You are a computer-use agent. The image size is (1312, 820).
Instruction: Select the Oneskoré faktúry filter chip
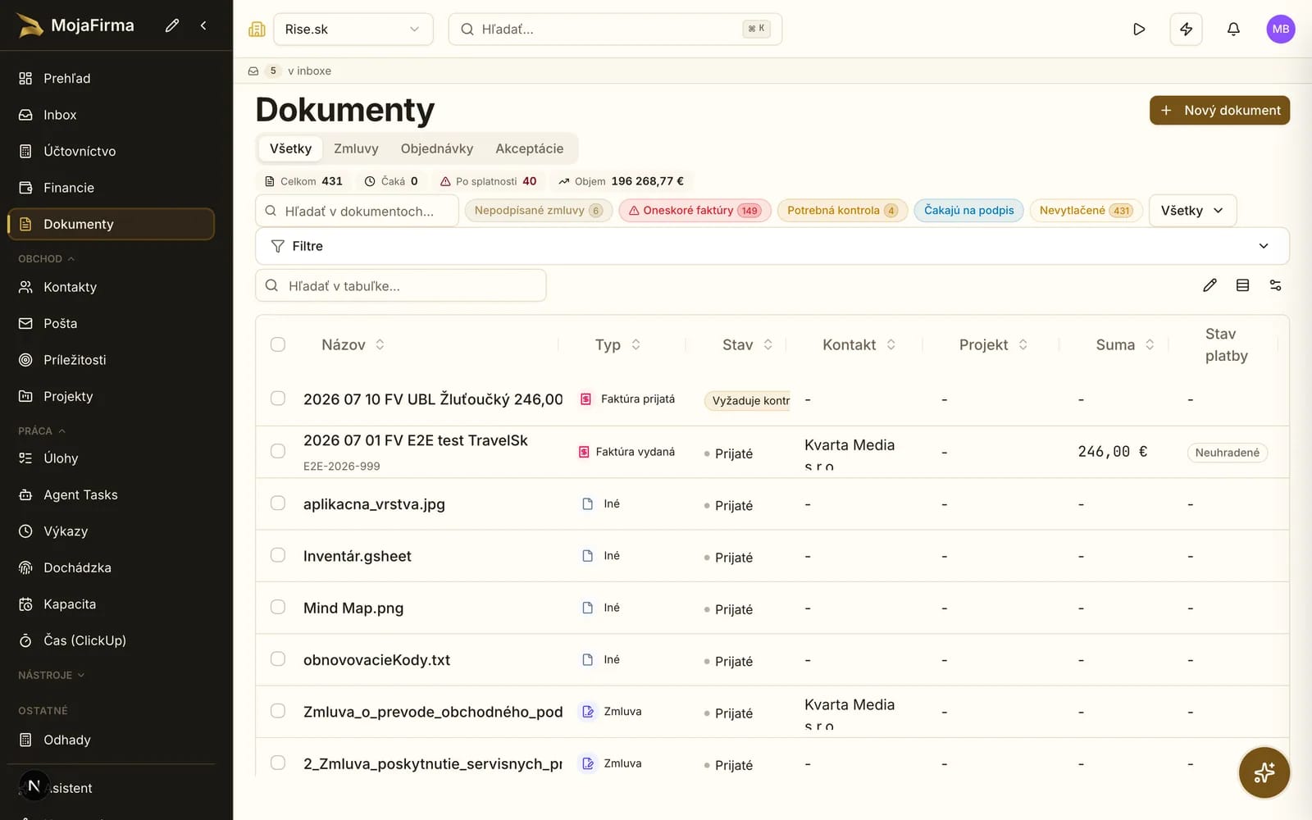pyautogui.click(x=695, y=211)
